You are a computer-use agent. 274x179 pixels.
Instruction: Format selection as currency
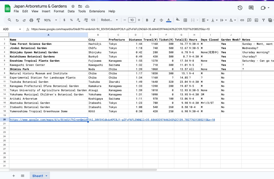point(64,20)
